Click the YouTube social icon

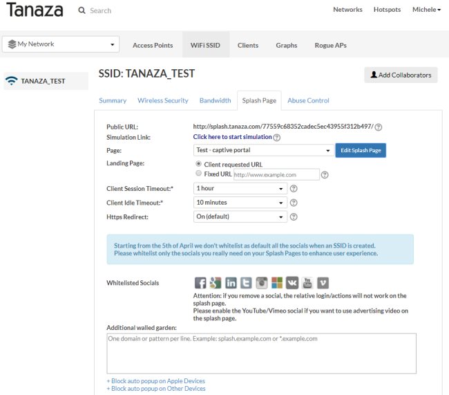pyautogui.click(x=307, y=283)
